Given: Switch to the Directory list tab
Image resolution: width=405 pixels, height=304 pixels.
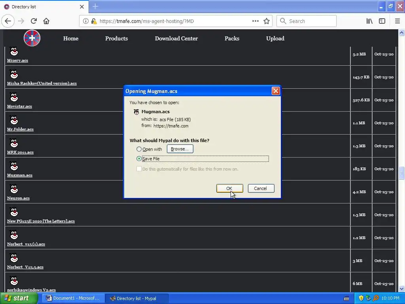Looking at the screenshot, I should pos(44,7).
